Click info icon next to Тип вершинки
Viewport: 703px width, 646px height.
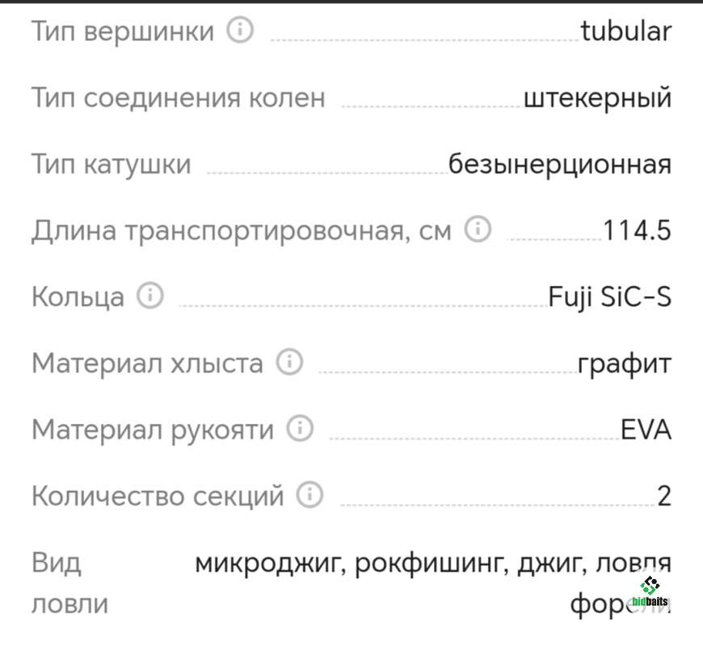click(240, 31)
